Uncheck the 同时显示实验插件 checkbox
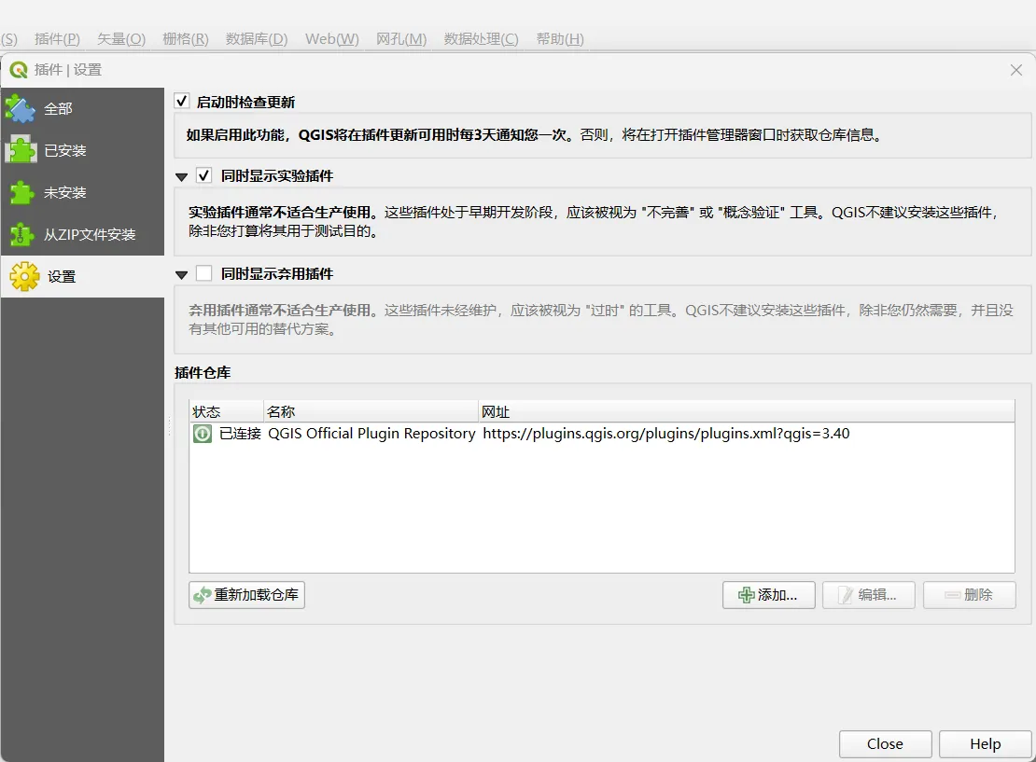 204,175
